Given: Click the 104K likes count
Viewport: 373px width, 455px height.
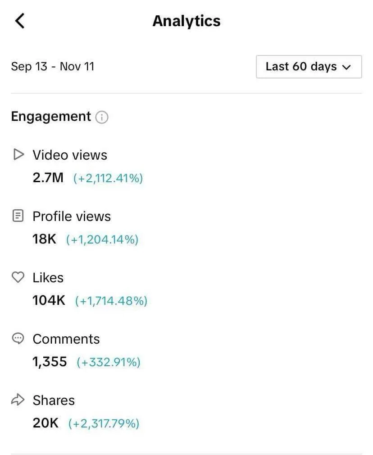Looking at the screenshot, I should click(x=49, y=300).
